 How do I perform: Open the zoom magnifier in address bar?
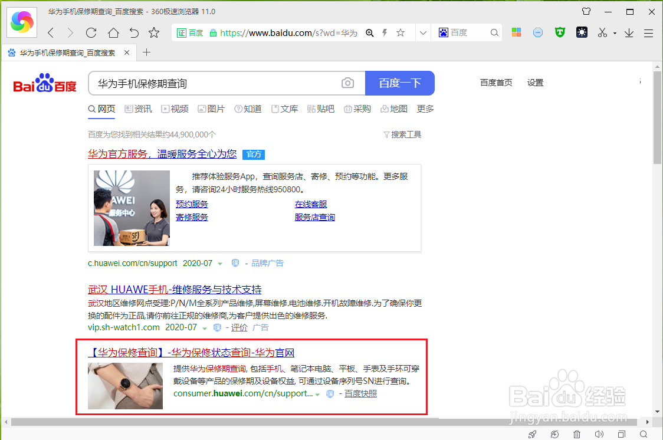370,32
